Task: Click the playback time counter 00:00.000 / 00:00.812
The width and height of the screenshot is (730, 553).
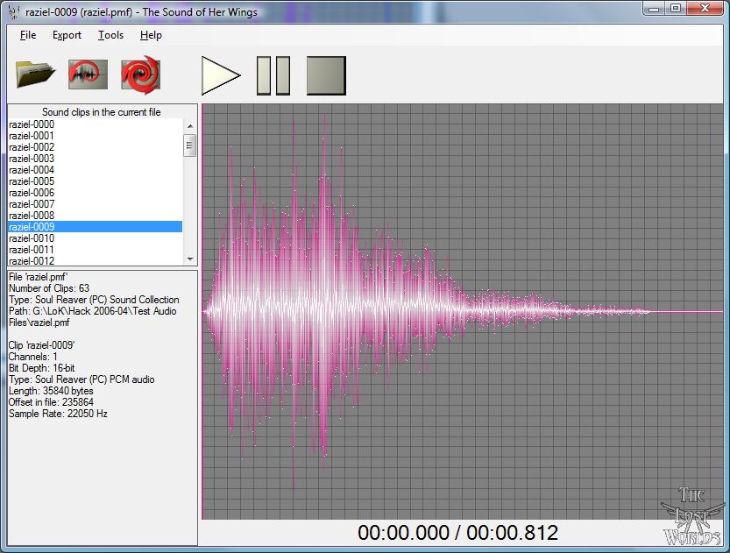Action: click(457, 533)
